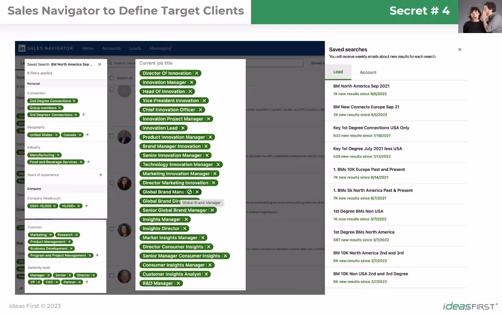This screenshot has width=502, height=315.
Task: Remove the Product Innovation Manager tag
Action: (x=210, y=137)
